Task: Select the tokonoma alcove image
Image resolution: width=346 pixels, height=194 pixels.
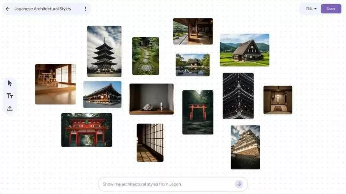Action: tap(278, 100)
